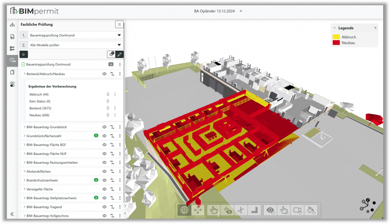The height and width of the screenshot is (224, 390).
Task: Toggle eye icon for Abstandsflächen
Action: coord(104,171)
